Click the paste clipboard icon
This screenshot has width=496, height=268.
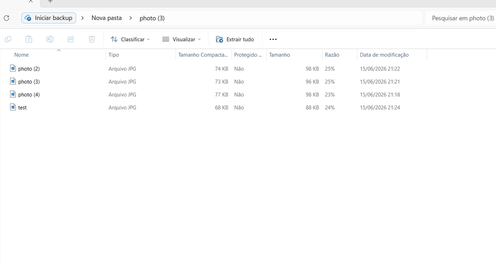(x=29, y=39)
